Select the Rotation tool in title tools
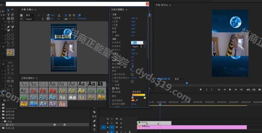 [13, 10]
